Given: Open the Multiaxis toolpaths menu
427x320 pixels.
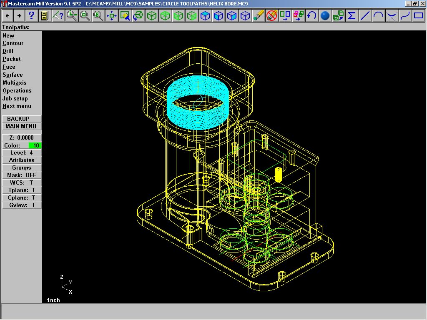Looking at the screenshot, I should coord(15,83).
